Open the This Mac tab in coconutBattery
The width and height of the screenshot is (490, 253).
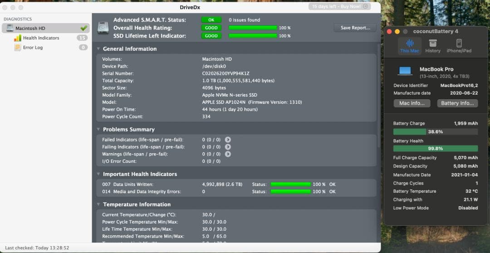click(x=409, y=46)
